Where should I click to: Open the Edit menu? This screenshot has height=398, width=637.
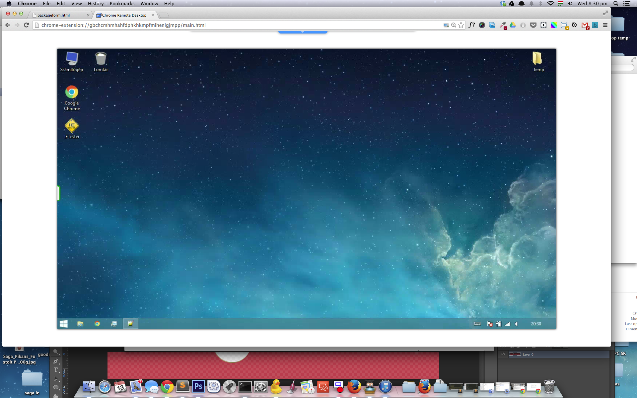[x=61, y=4]
